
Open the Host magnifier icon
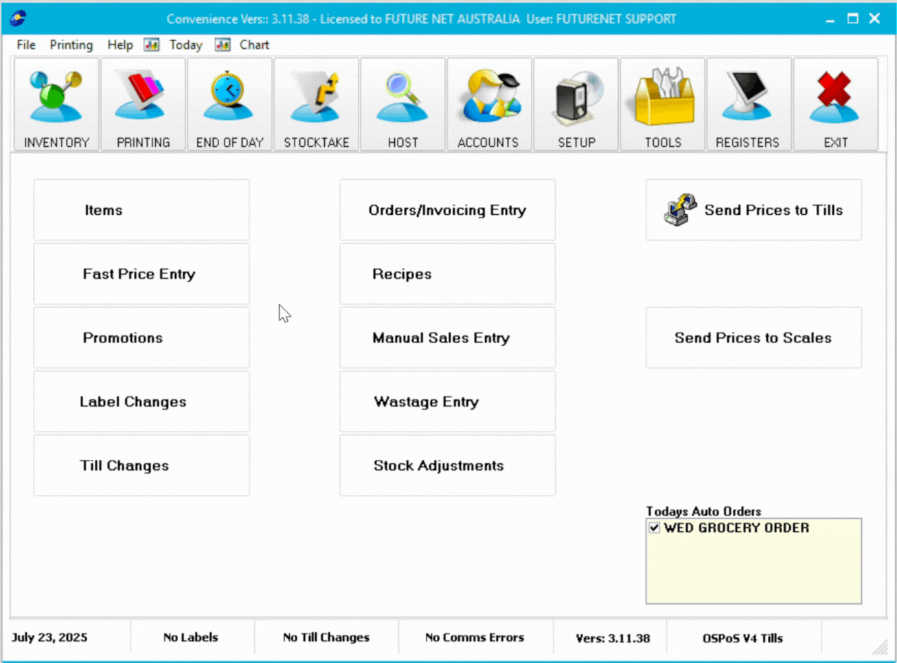pyautogui.click(x=402, y=104)
